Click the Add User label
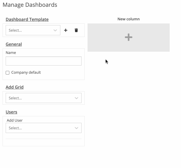181x168 pixels. tap(15, 120)
